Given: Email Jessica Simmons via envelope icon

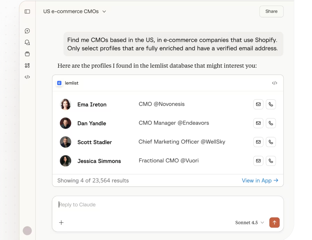Looking at the screenshot, I should tap(258, 161).
